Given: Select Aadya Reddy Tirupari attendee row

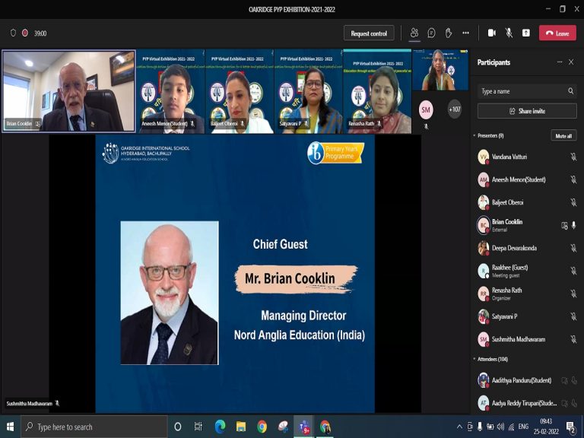Looking at the screenshot, I should coord(527,403).
